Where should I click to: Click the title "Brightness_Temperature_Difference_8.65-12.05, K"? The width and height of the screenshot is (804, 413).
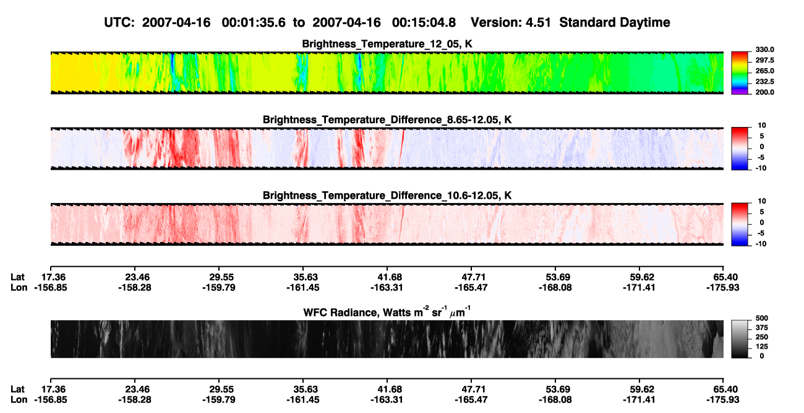point(387,120)
